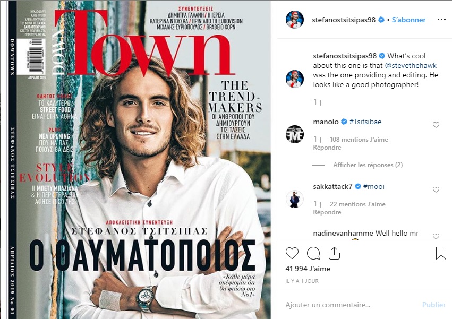Screen dimensions: 452x319
Task: Like sakkattack7's #mooi comment
Action: (436, 189)
